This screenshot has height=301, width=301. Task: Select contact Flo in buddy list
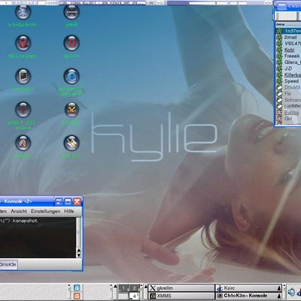point(287,93)
